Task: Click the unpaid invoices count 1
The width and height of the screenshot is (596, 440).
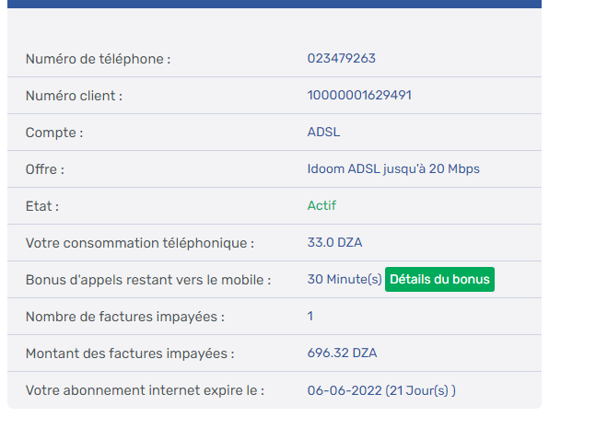Action: (x=310, y=317)
